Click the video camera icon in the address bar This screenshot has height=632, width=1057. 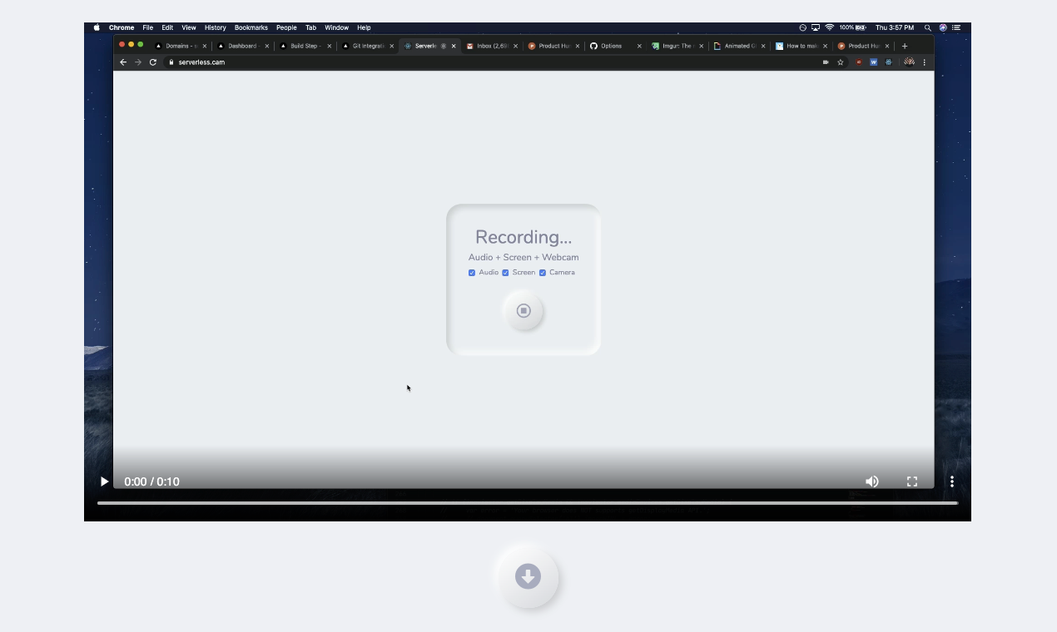(826, 62)
